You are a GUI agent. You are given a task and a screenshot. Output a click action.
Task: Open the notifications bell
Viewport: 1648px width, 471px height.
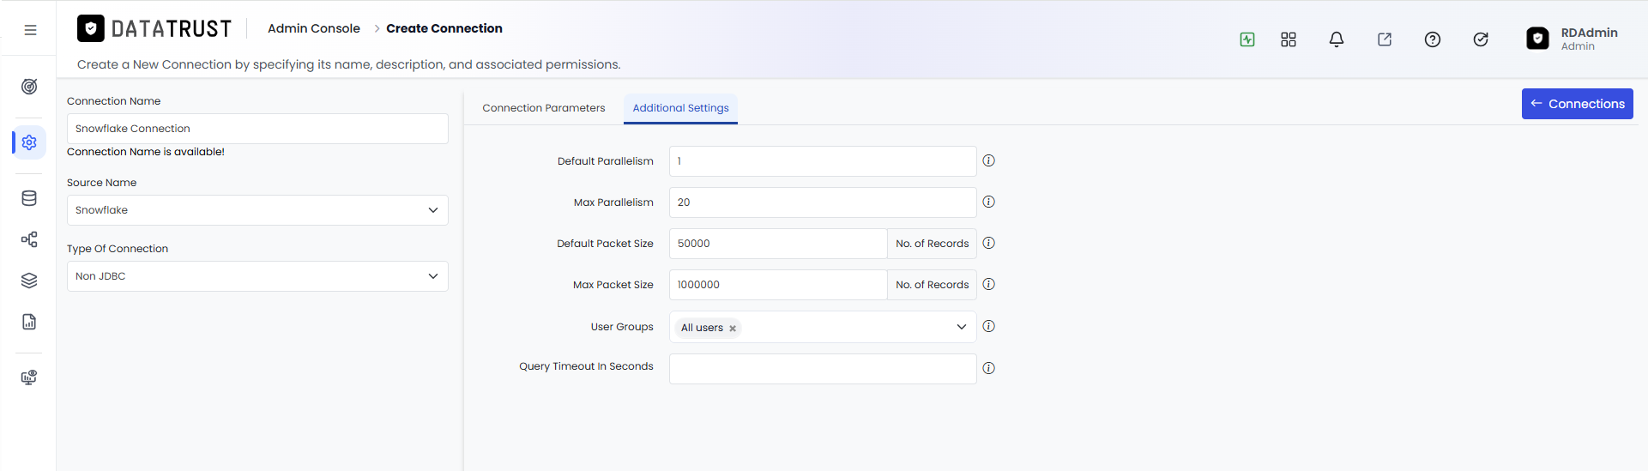[1337, 39]
